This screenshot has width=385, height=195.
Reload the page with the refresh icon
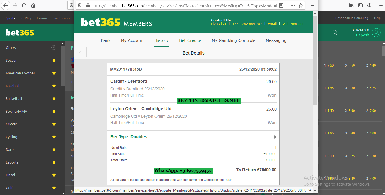tap(24, 5)
